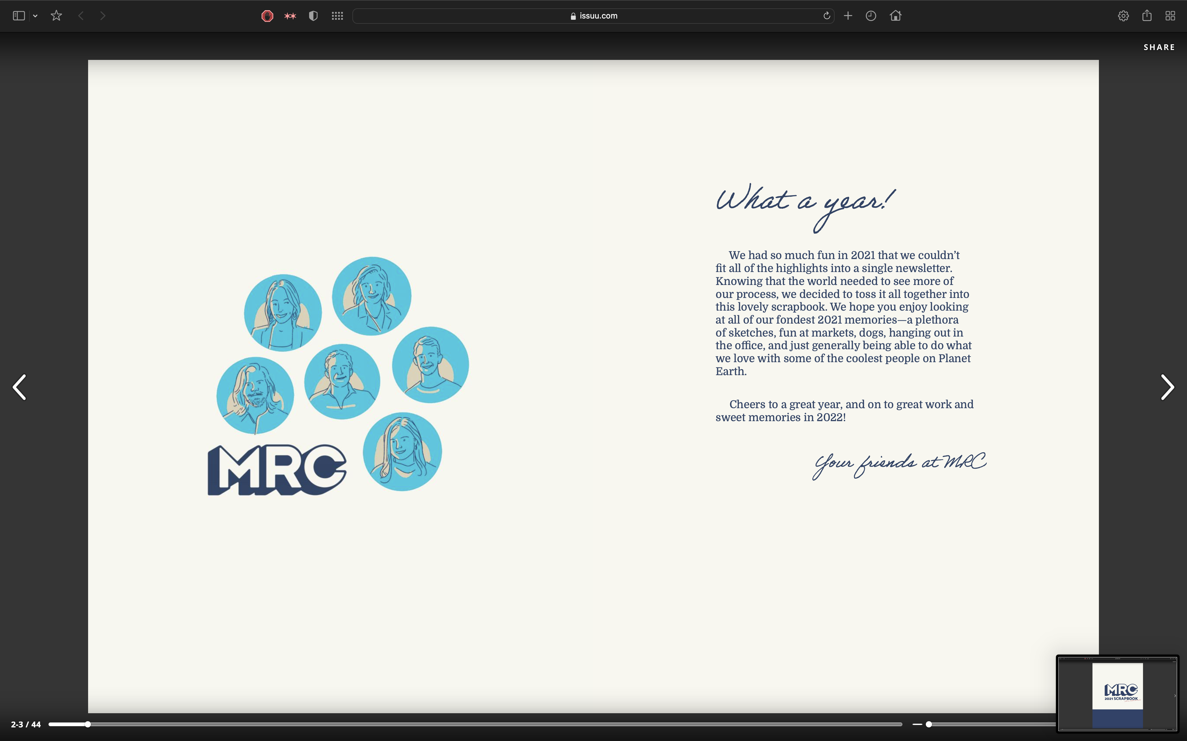The height and width of the screenshot is (741, 1187).
Task: Focus the issuu.com address bar
Action: [593, 16]
